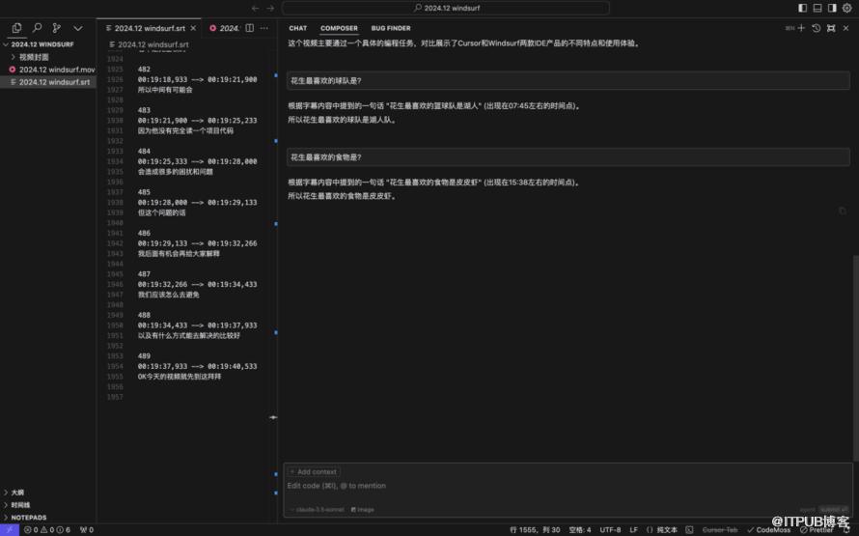Open the Source Control view icon
Screen dimensions: 859x536
(x=57, y=29)
